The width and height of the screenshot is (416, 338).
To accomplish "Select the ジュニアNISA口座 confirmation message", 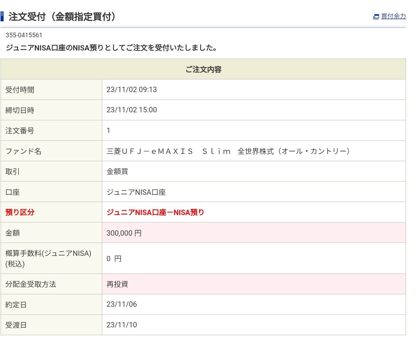I will pyautogui.click(x=111, y=48).
